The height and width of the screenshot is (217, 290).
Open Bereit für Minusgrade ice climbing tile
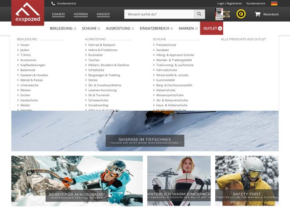point(77,181)
